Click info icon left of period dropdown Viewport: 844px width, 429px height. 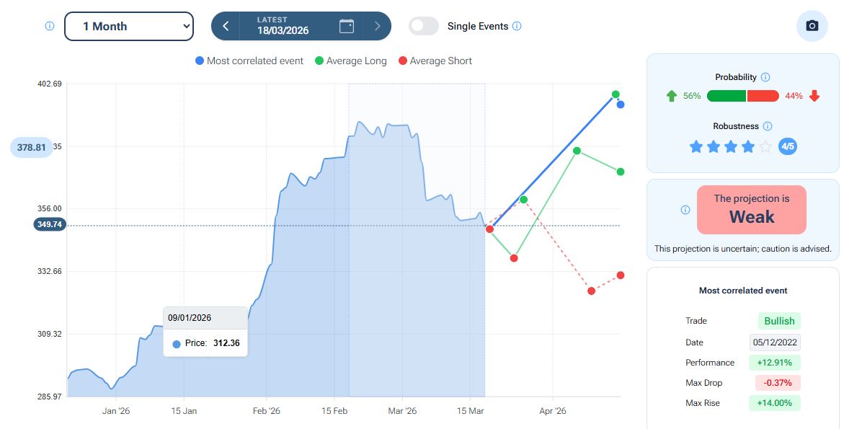50,26
